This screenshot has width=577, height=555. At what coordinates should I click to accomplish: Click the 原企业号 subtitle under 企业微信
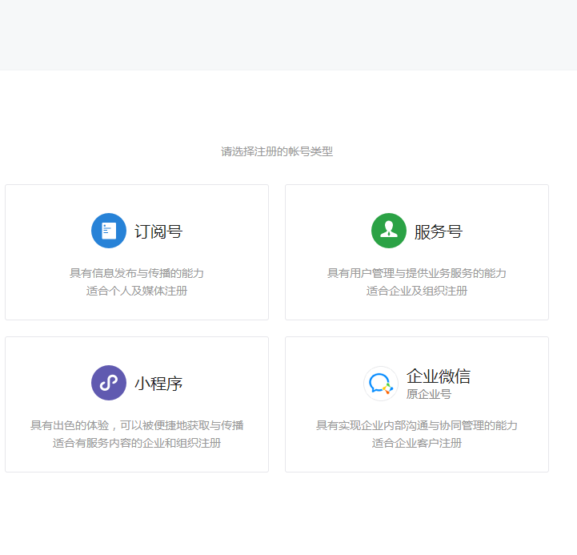tap(429, 394)
